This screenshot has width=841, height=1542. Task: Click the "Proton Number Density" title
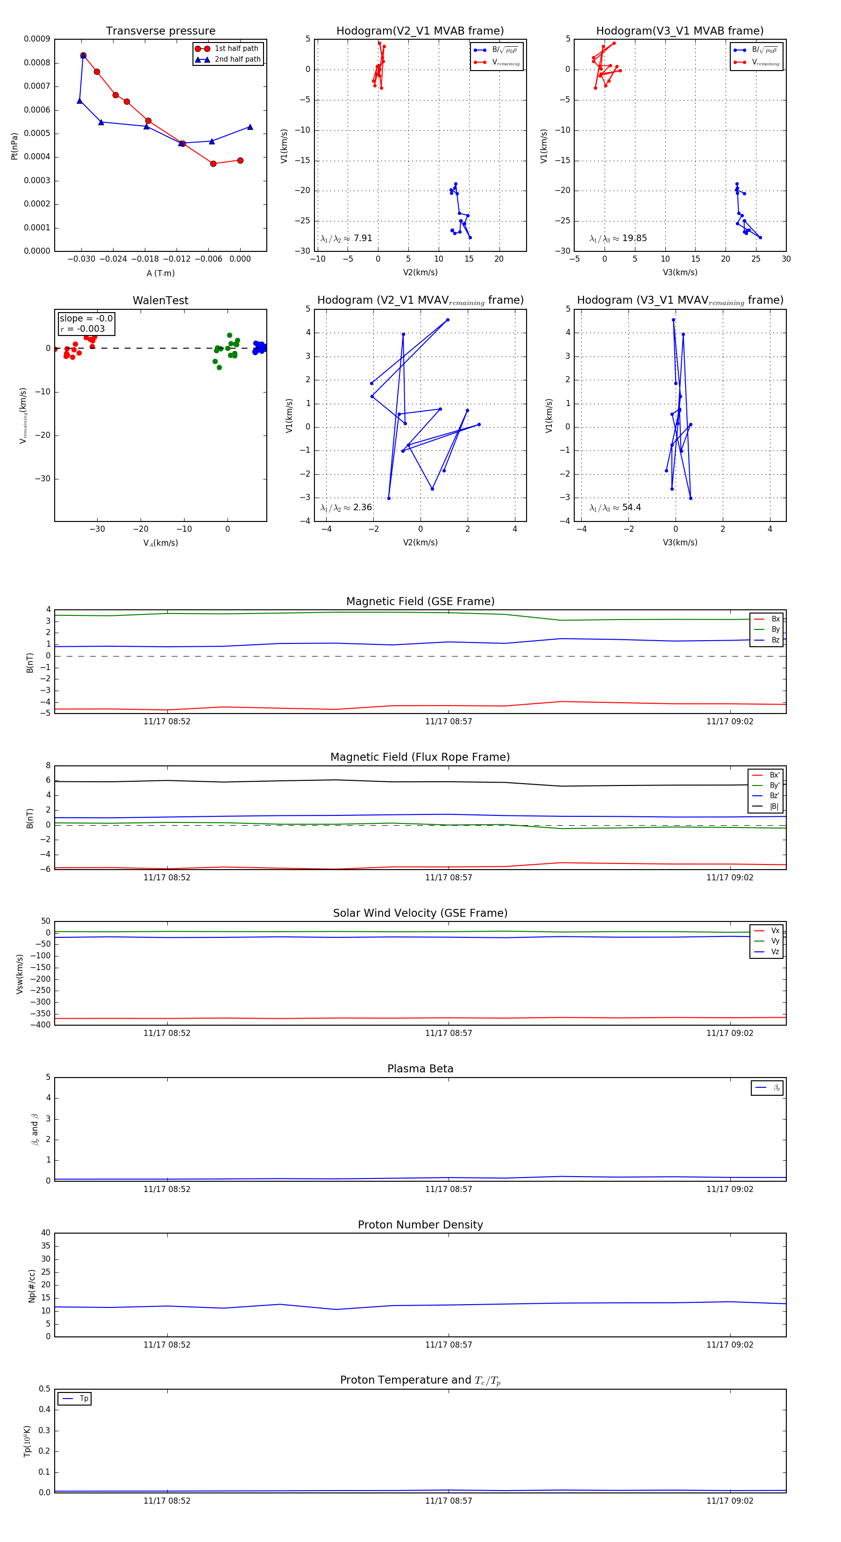click(x=420, y=1225)
